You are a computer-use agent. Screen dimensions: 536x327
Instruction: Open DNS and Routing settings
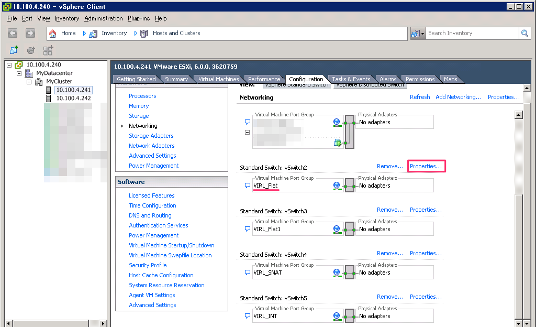(x=150, y=215)
